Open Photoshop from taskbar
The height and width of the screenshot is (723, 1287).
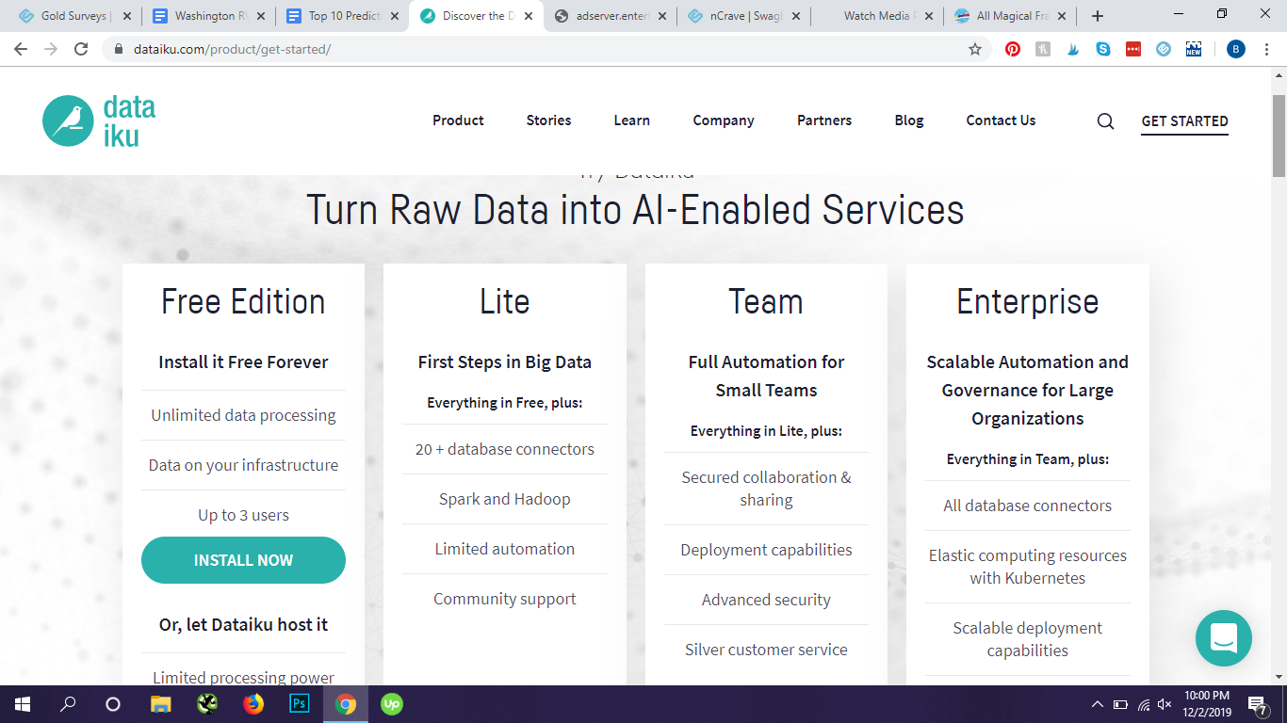coord(300,704)
